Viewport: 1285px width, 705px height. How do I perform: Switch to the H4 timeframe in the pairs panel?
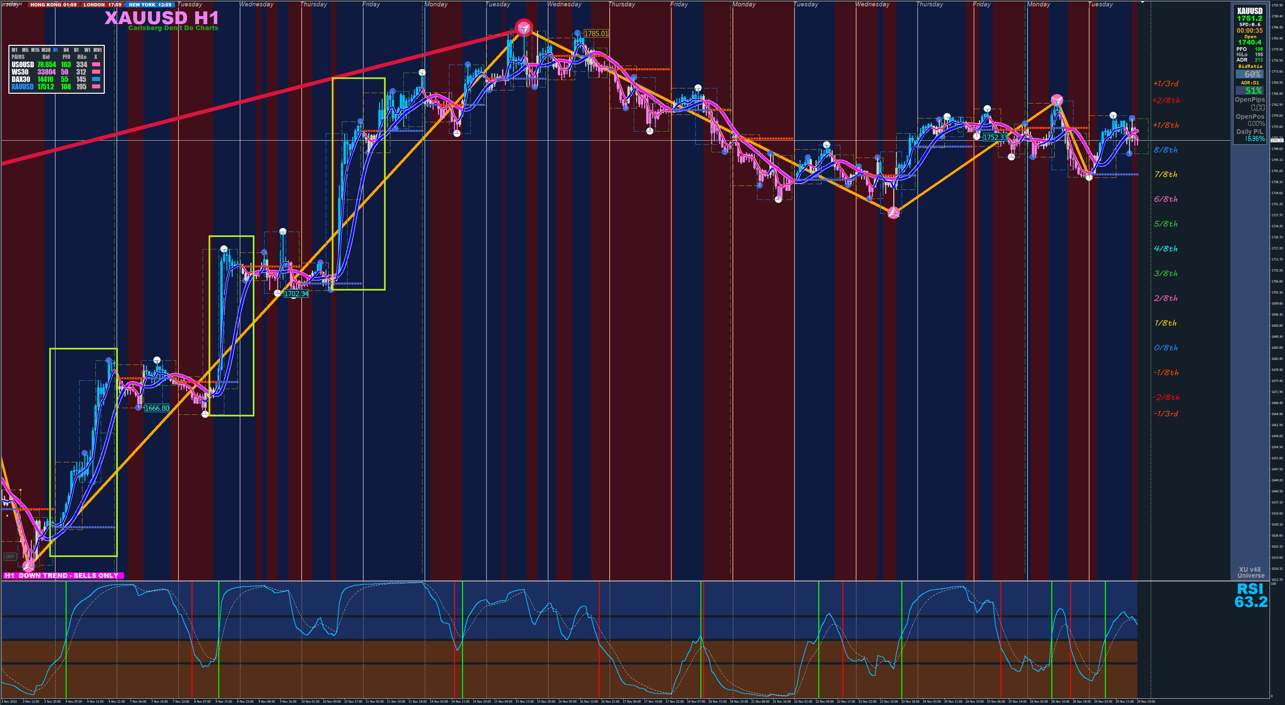pos(66,50)
